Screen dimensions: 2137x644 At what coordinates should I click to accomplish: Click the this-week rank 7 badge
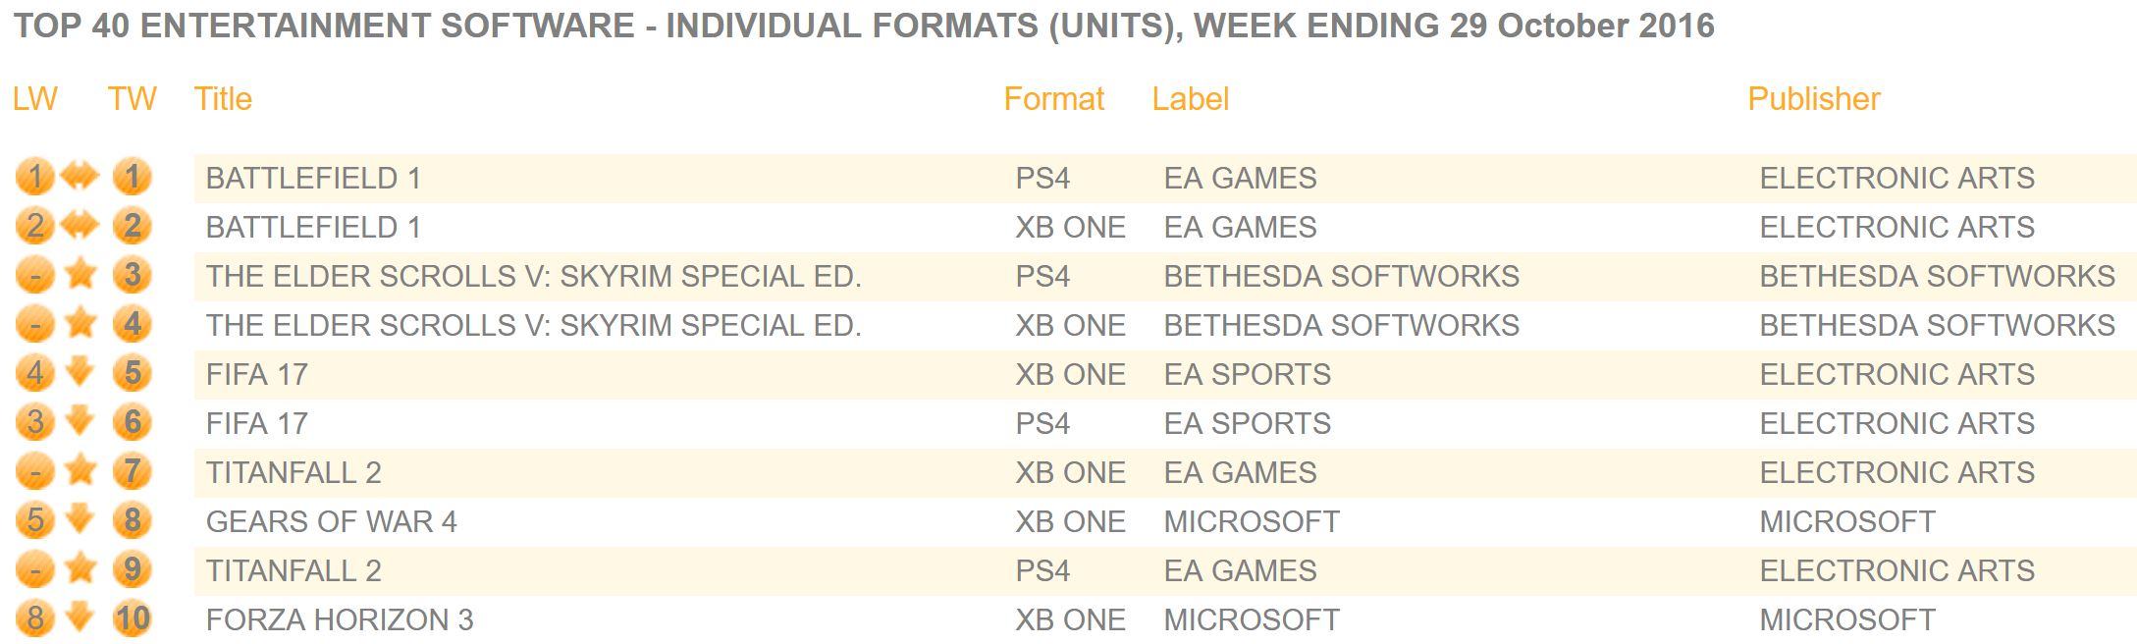[133, 471]
